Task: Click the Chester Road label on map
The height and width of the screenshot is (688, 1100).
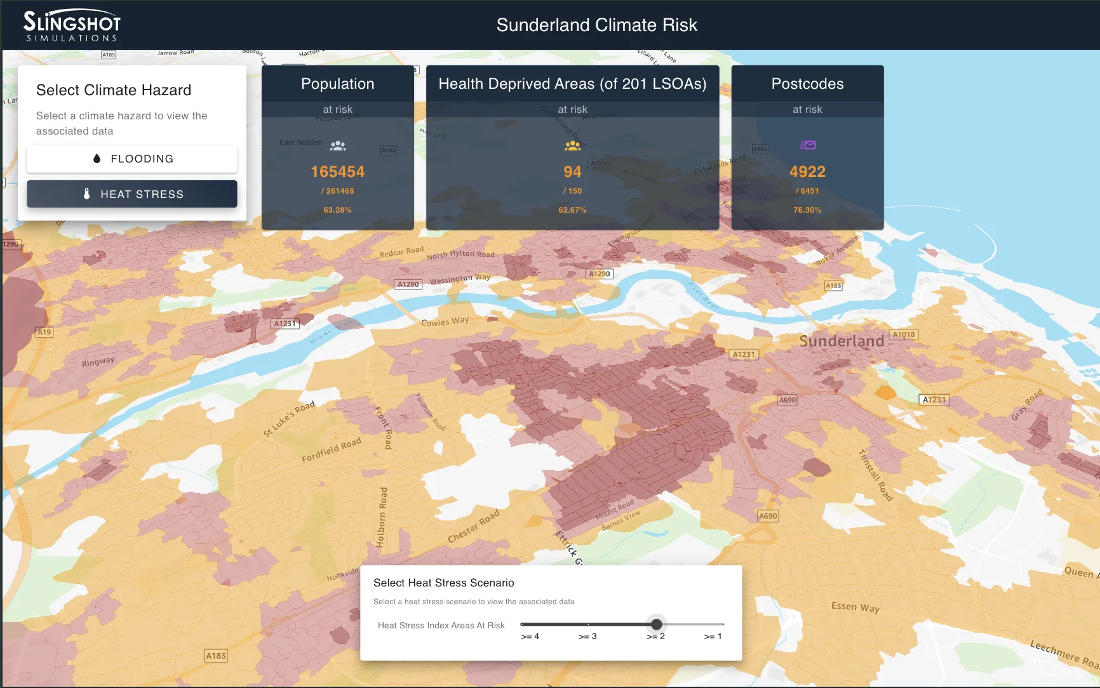Action: (473, 527)
